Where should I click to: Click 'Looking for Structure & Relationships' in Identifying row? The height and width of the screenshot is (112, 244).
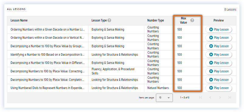tap(115, 54)
